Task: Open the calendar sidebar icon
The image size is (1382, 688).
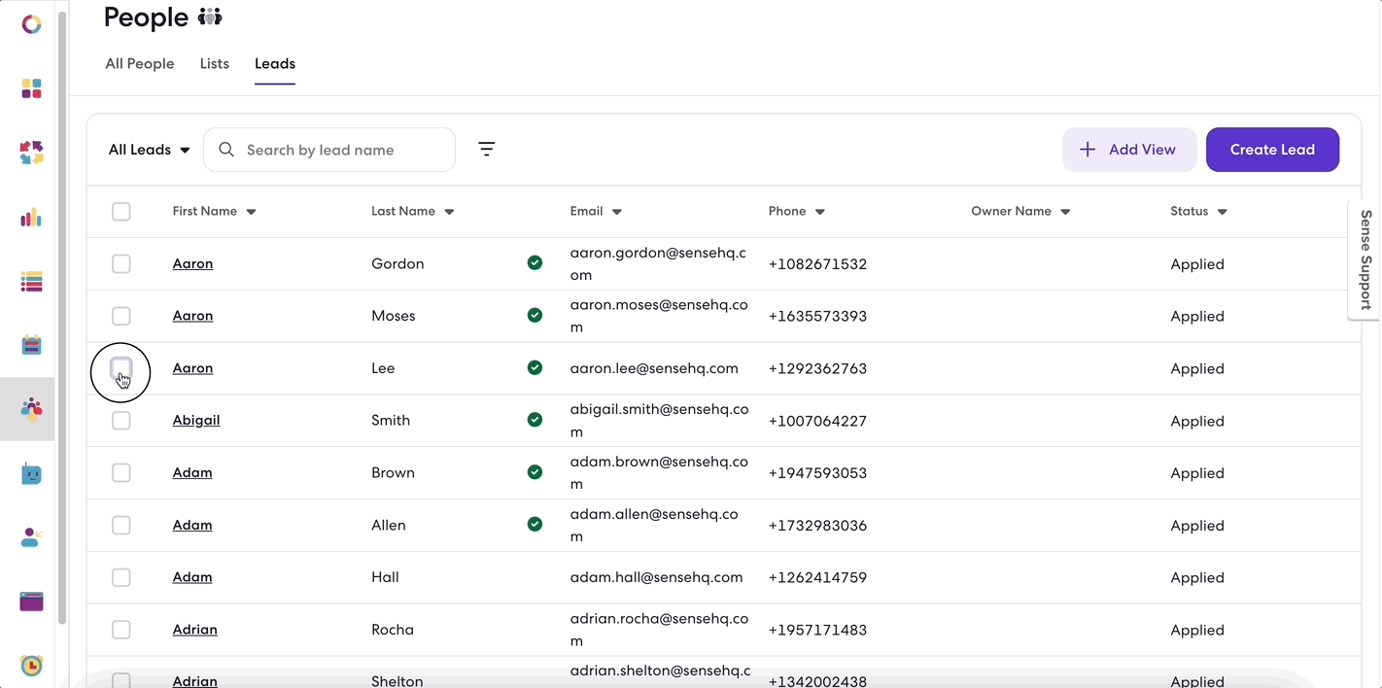Action: tap(31, 345)
